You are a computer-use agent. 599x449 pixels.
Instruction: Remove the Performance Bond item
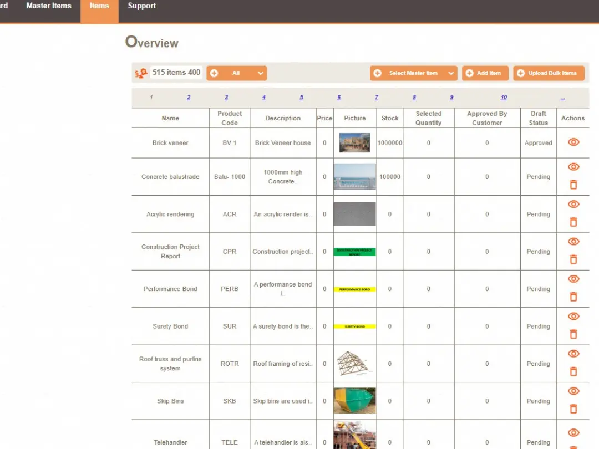[x=573, y=297]
